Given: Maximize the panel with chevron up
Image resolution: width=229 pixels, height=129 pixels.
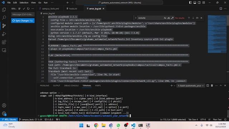Looking at the screenshot, I should pos(221,86).
